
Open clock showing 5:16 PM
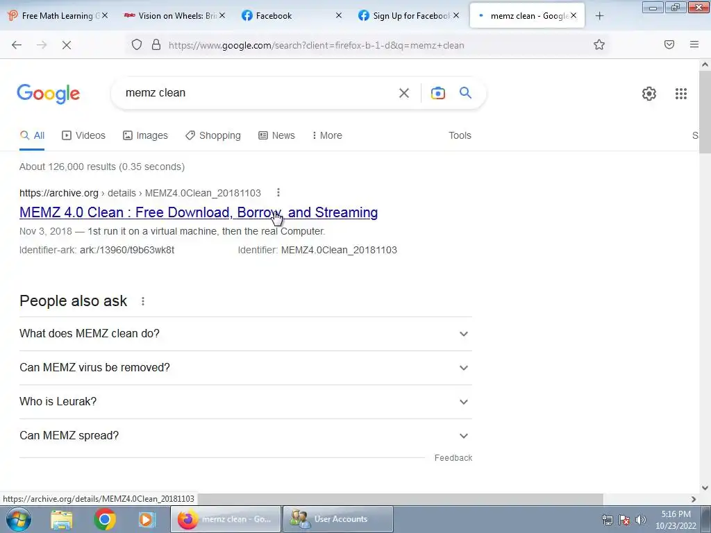pyautogui.click(x=676, y=520)
